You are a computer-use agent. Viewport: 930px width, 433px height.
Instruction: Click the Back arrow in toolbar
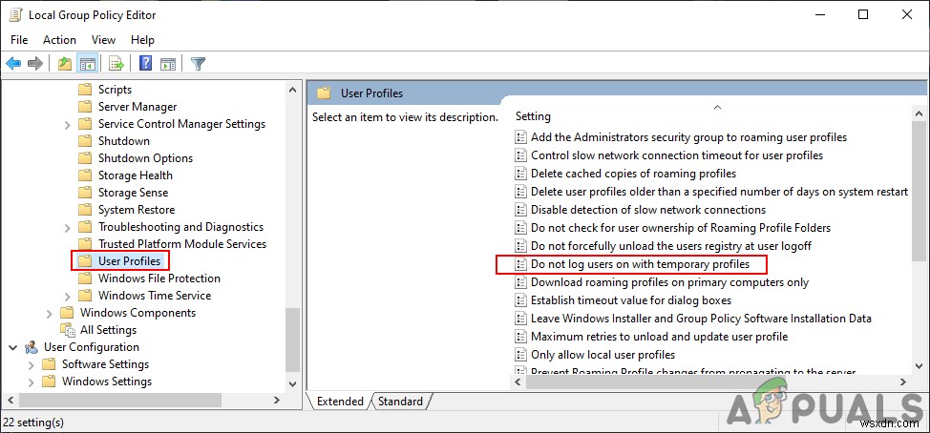[x=13, y=64]
